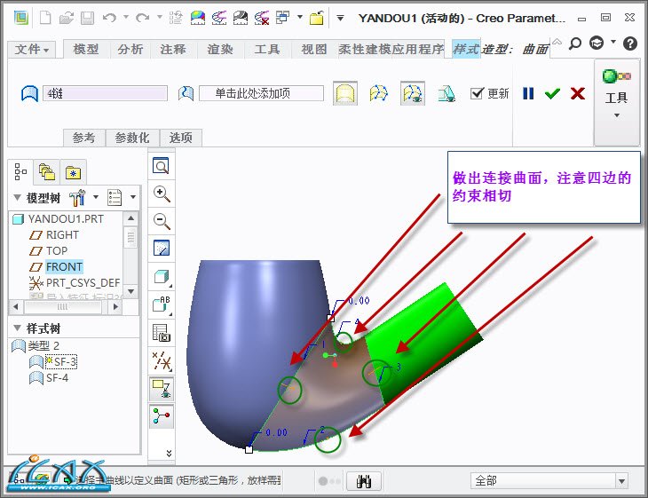Image resolution: width=648 pixels, height=498 pixels.
Task: Click the Help question mark icon
Action: pos(630,43)
